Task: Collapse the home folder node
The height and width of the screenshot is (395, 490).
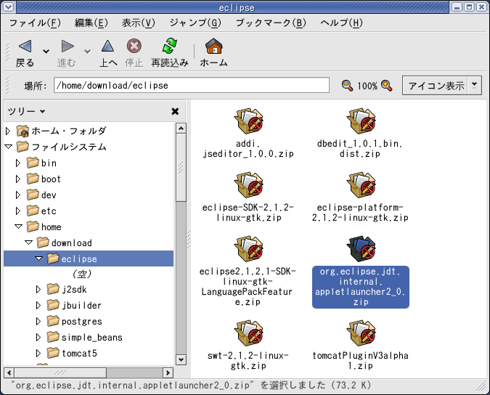Action: (x=18, y=227)
